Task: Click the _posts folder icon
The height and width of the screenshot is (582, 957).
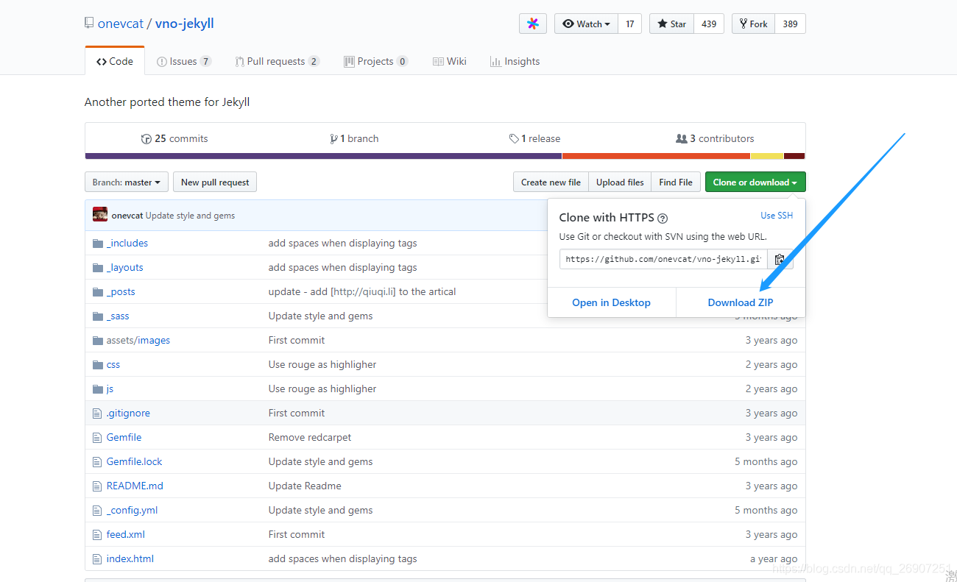Action: pos(98,291)
